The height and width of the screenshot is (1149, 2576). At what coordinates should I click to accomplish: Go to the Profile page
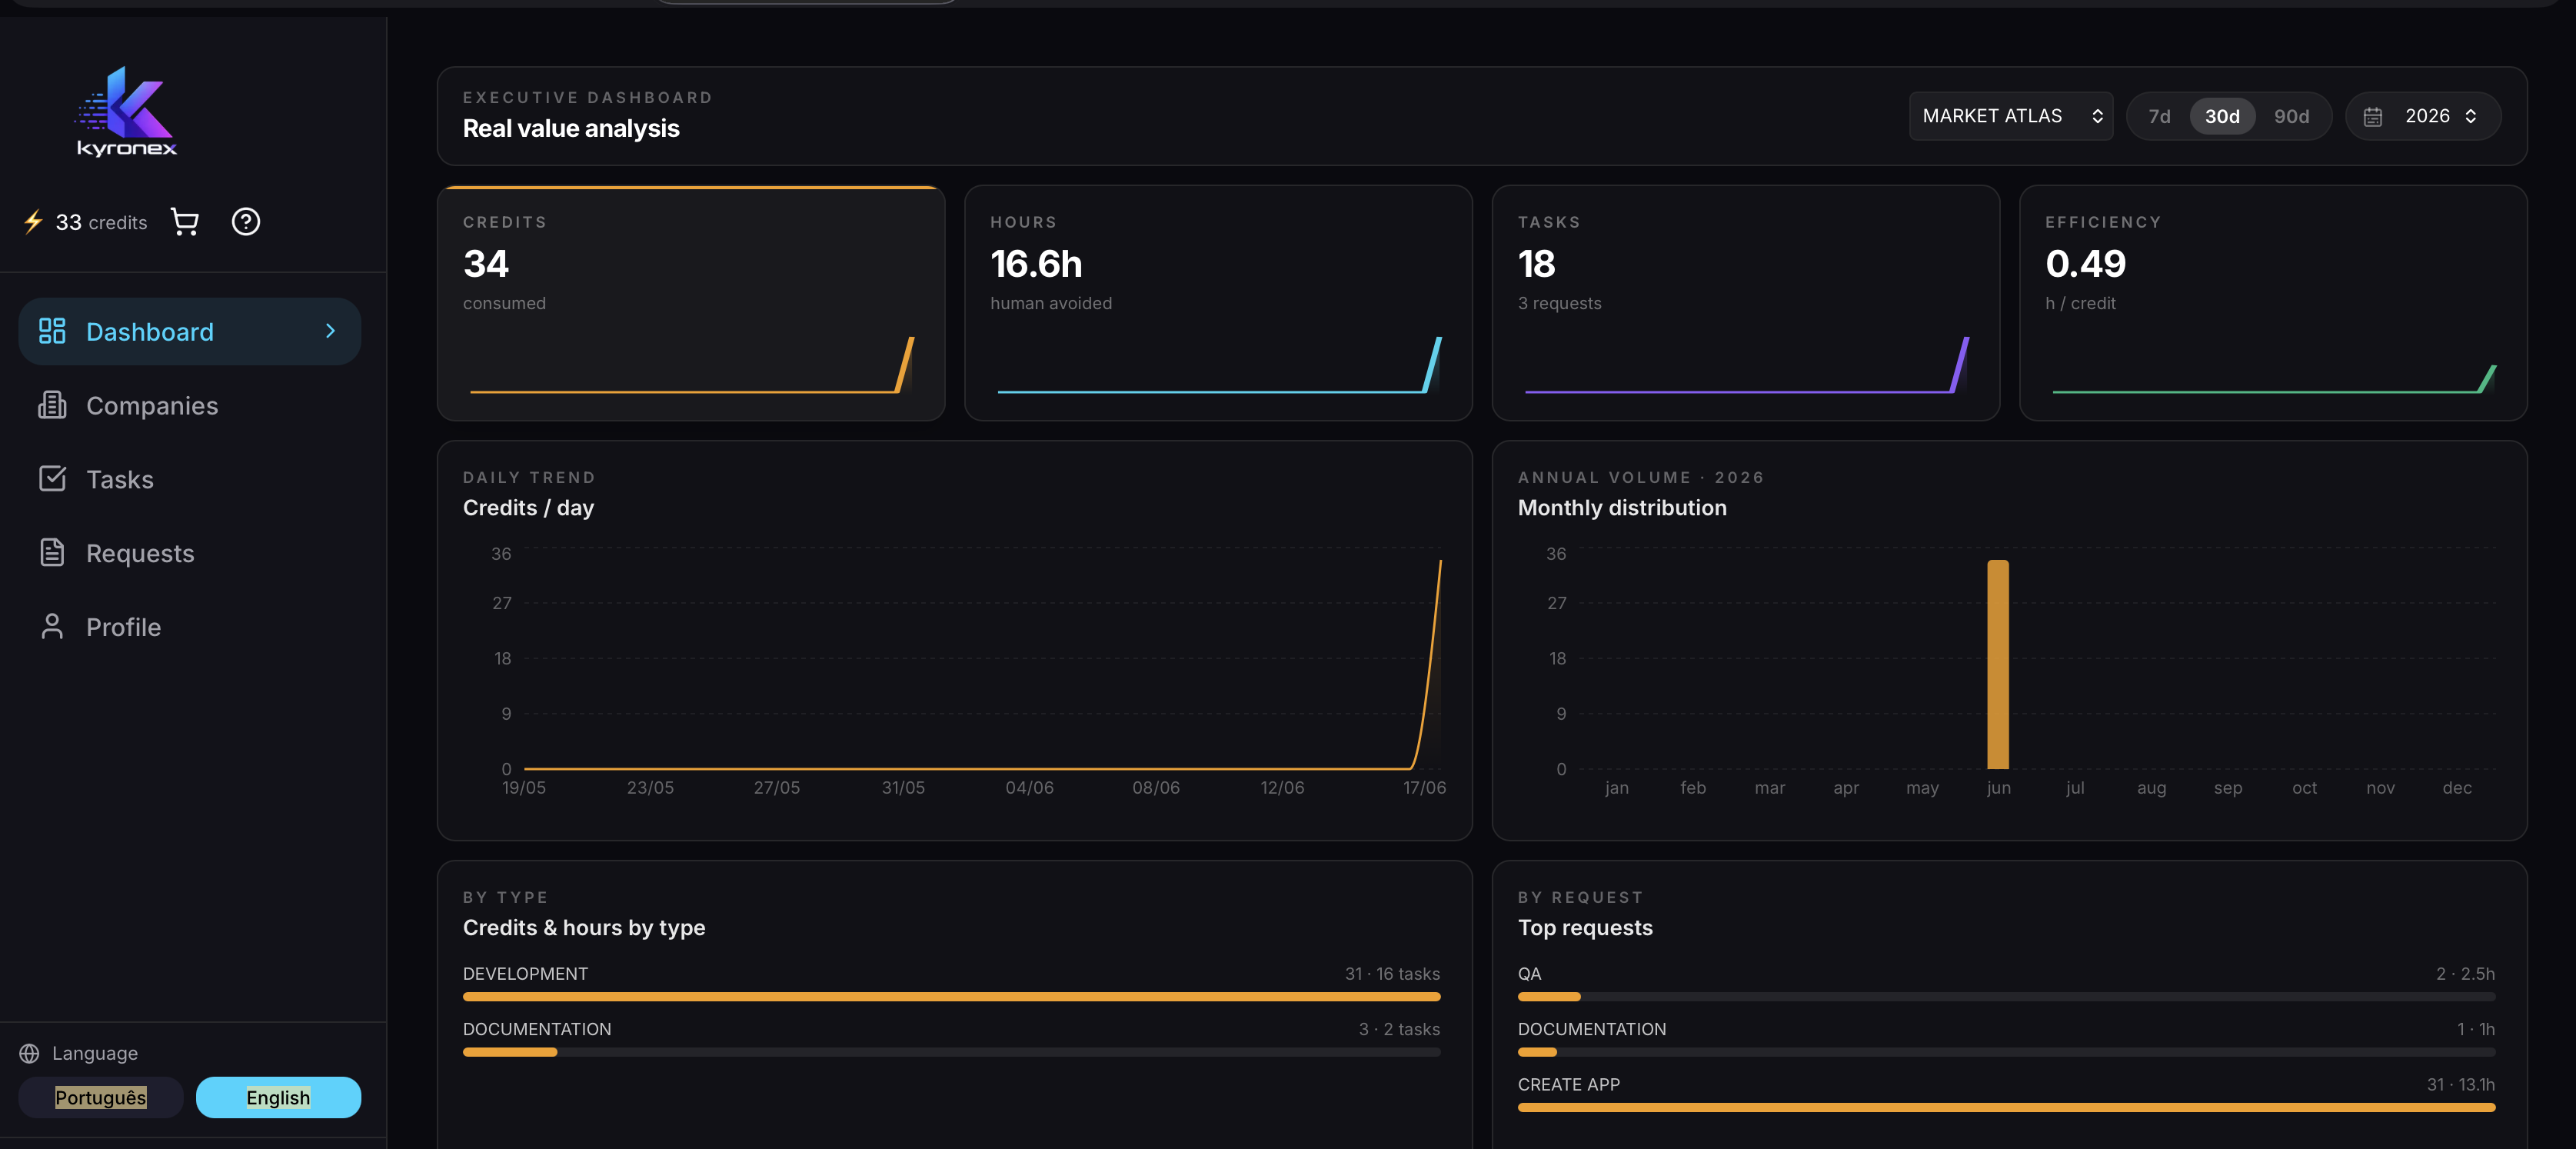pos(190,627)
